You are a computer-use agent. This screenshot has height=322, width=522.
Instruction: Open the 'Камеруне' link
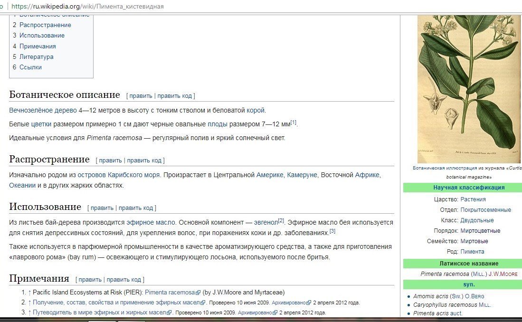302,175
